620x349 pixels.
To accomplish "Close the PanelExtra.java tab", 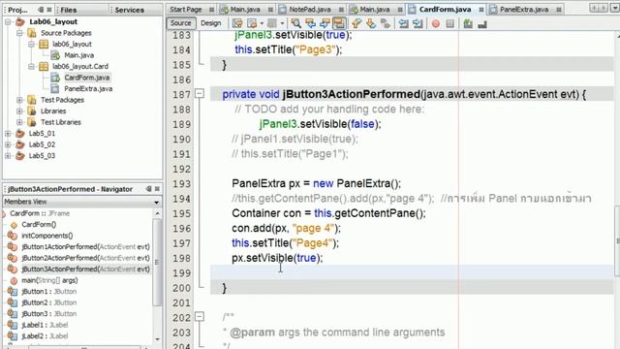I will pyautogui.click(x=558, y=9).
